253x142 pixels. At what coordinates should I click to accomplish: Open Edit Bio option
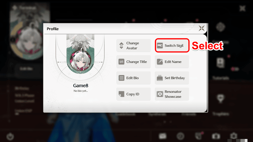[x=133, y=78]
